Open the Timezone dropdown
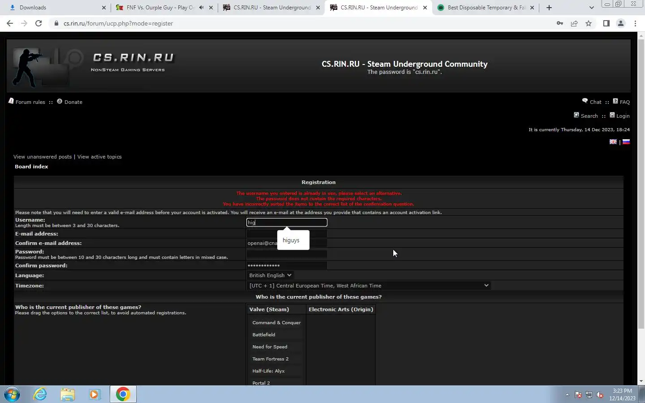This screenshot has height=403, width=645. point(369,286)
